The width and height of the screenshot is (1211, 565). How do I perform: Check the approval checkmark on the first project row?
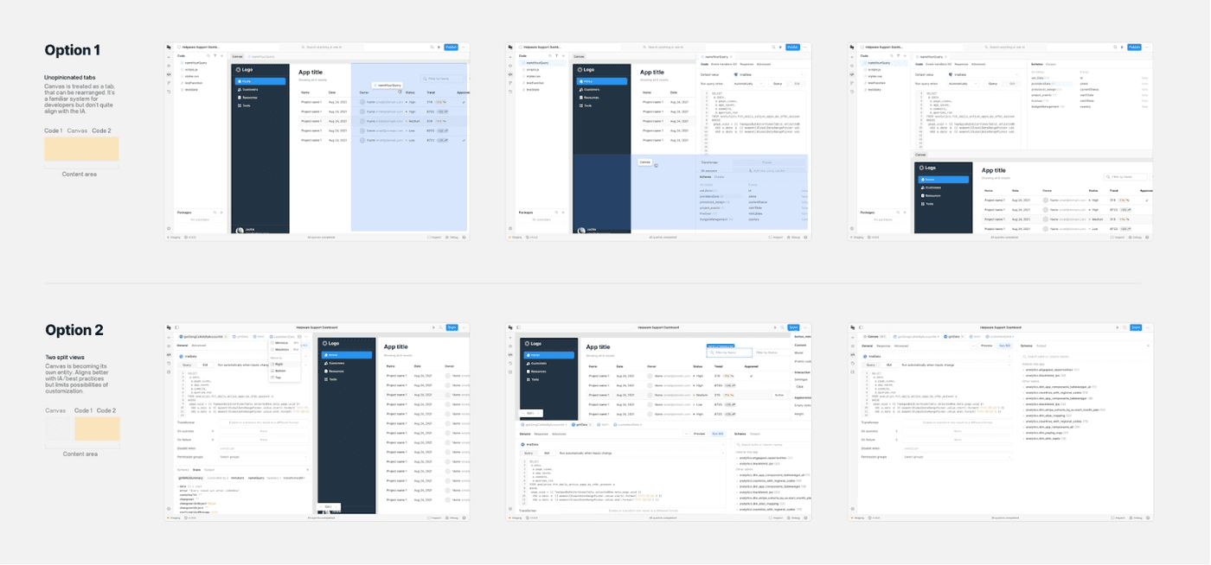463,102
